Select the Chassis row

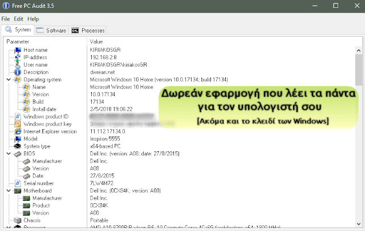(x=180, y=220)
